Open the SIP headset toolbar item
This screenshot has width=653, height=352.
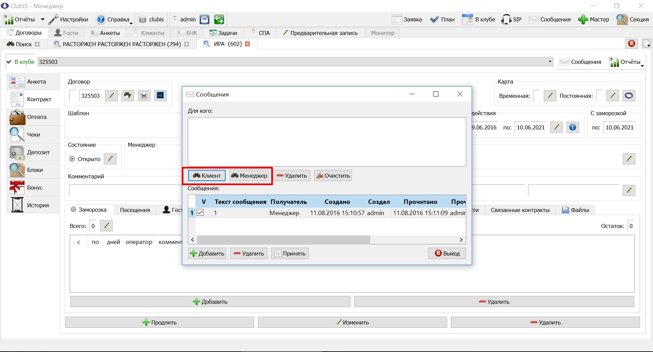pos(511,19)
